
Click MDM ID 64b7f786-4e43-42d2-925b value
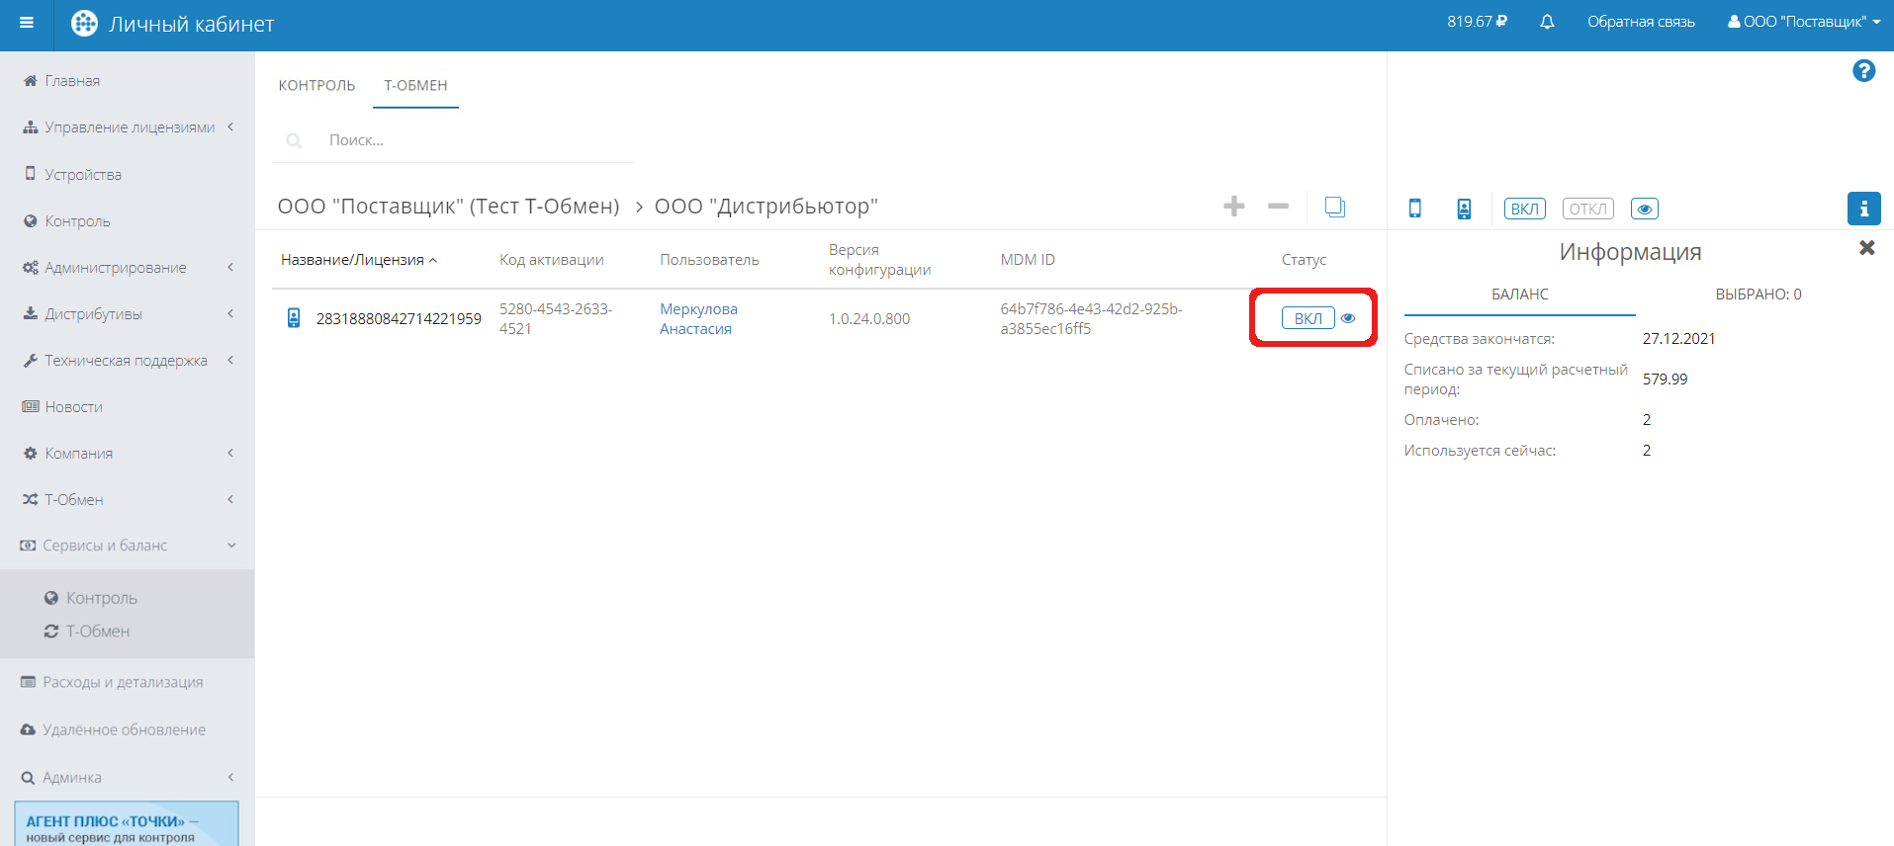point(1091,318)
